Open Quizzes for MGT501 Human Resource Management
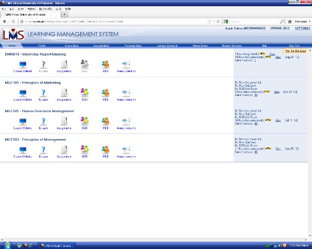The height and width of the screenshot is (249, 312). coord(43,123)
